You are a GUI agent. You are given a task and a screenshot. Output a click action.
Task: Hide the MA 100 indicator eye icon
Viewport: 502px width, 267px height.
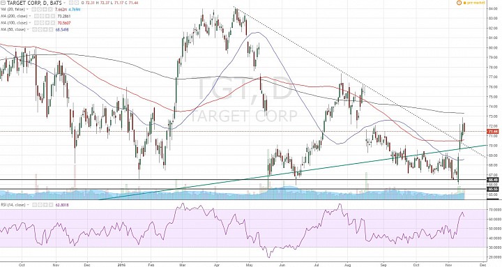(36, 23)
